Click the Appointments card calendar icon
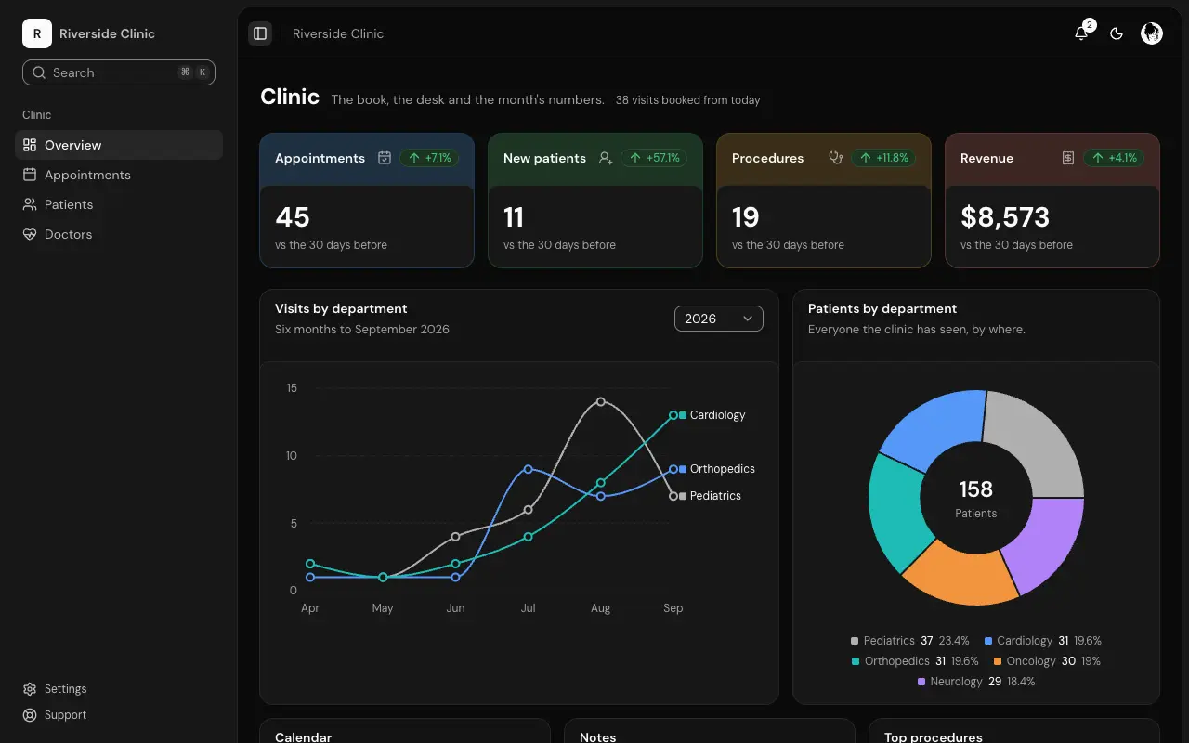The width and height of the screenshot is (1189, 743). 385,158
